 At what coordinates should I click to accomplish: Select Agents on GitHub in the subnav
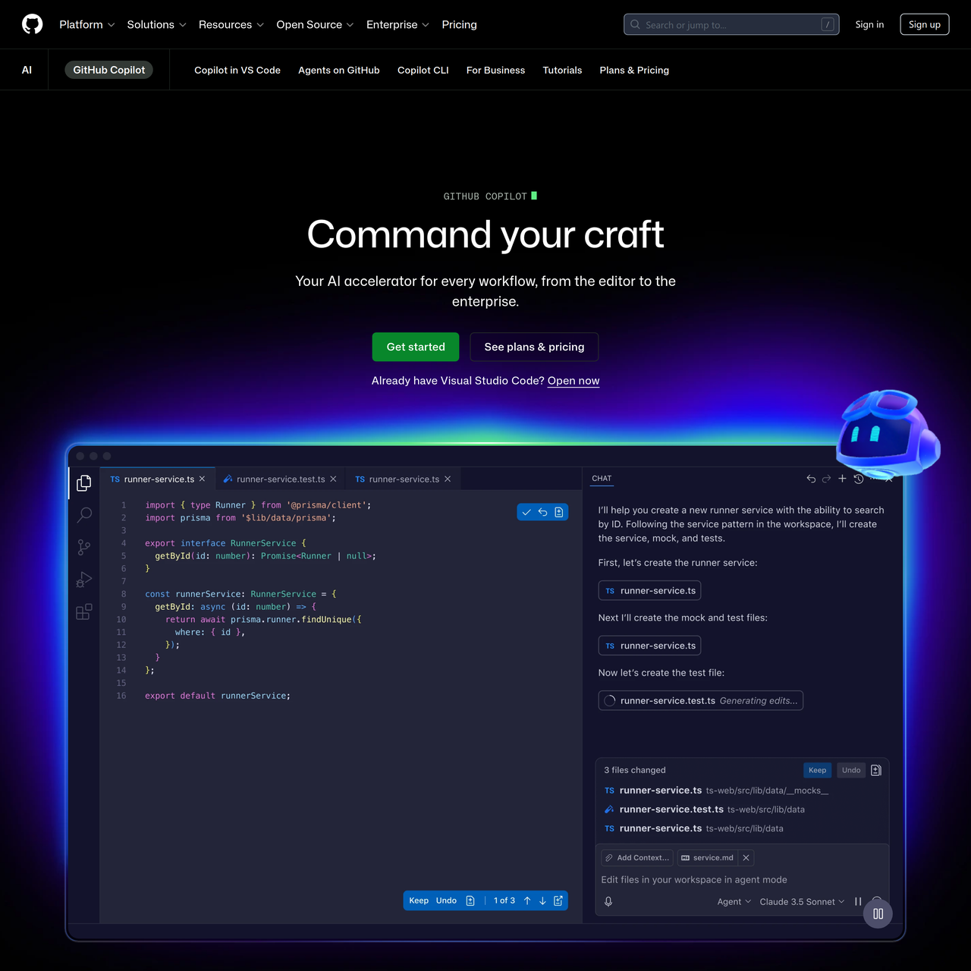[339, 70]
